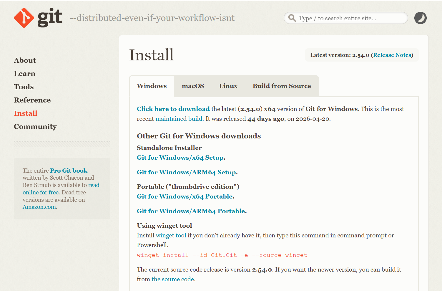Open the Install section in sidebar
This screenshot has width=442, height=291.
coord(26,113)
